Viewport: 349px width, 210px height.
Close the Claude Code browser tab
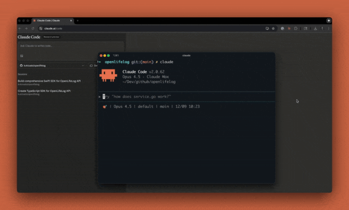(71, 21)
